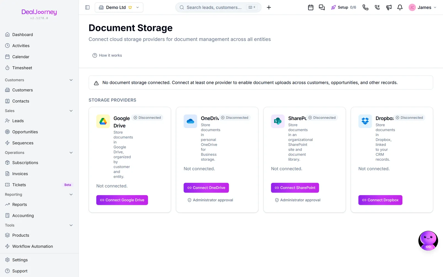Open Workflow Automation
This screenshot has width=443, height=277.
[x=39, y=246]
